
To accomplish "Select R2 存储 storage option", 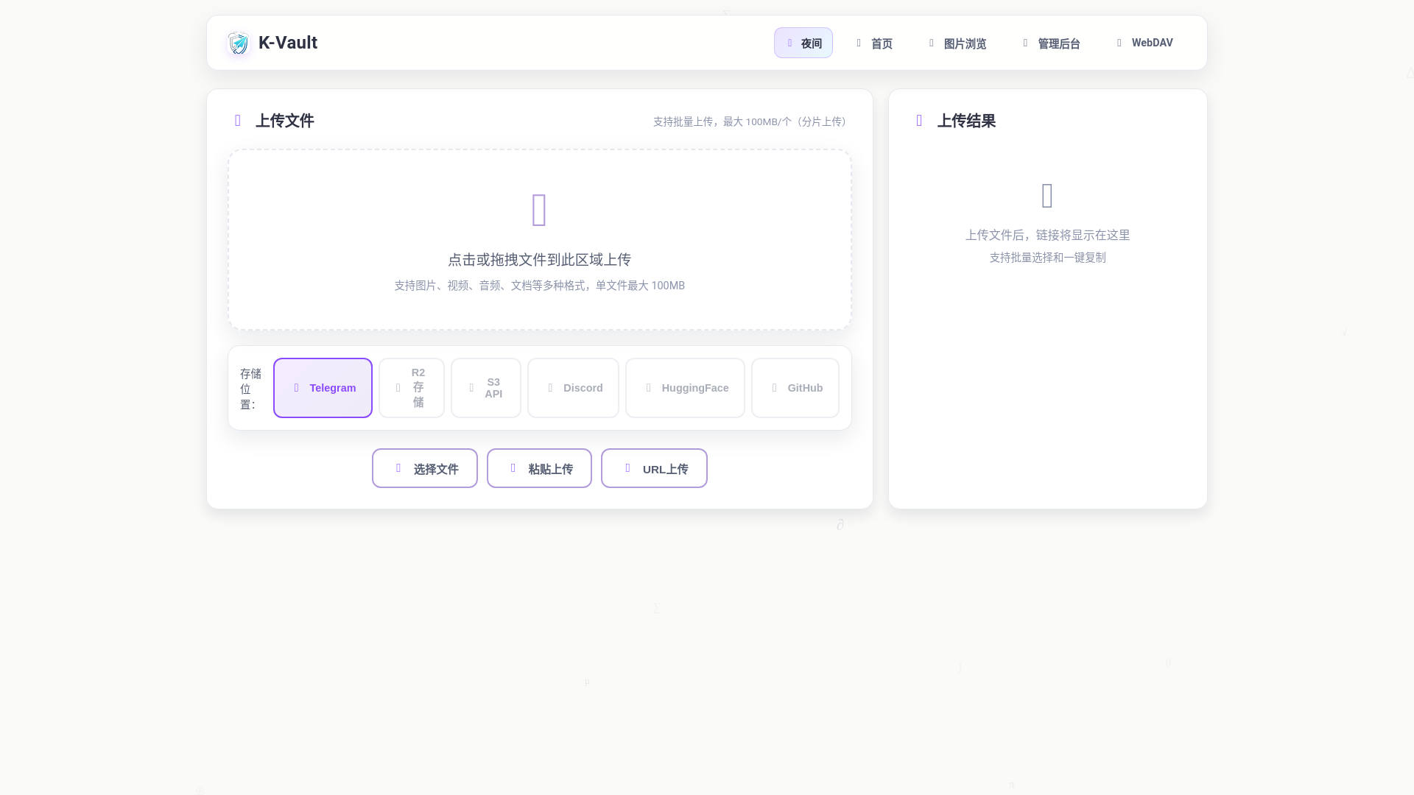I will (412, 388).
